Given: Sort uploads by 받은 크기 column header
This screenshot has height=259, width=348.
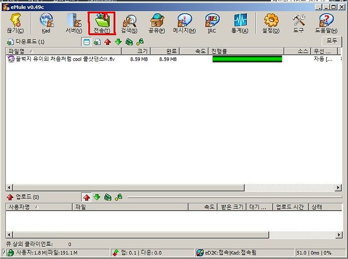Looking at the screenshot, I should coord(232,207).
